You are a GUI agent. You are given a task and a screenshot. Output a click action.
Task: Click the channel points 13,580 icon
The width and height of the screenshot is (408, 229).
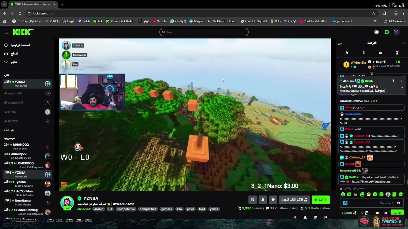tap(355, 213)
